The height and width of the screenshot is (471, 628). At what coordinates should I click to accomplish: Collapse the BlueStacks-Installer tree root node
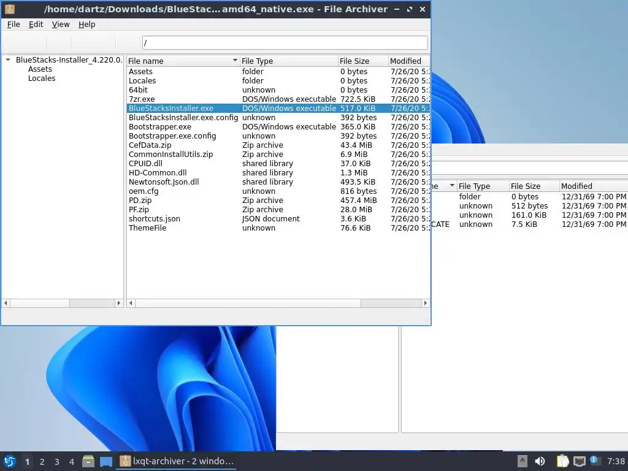click(7, 59)
